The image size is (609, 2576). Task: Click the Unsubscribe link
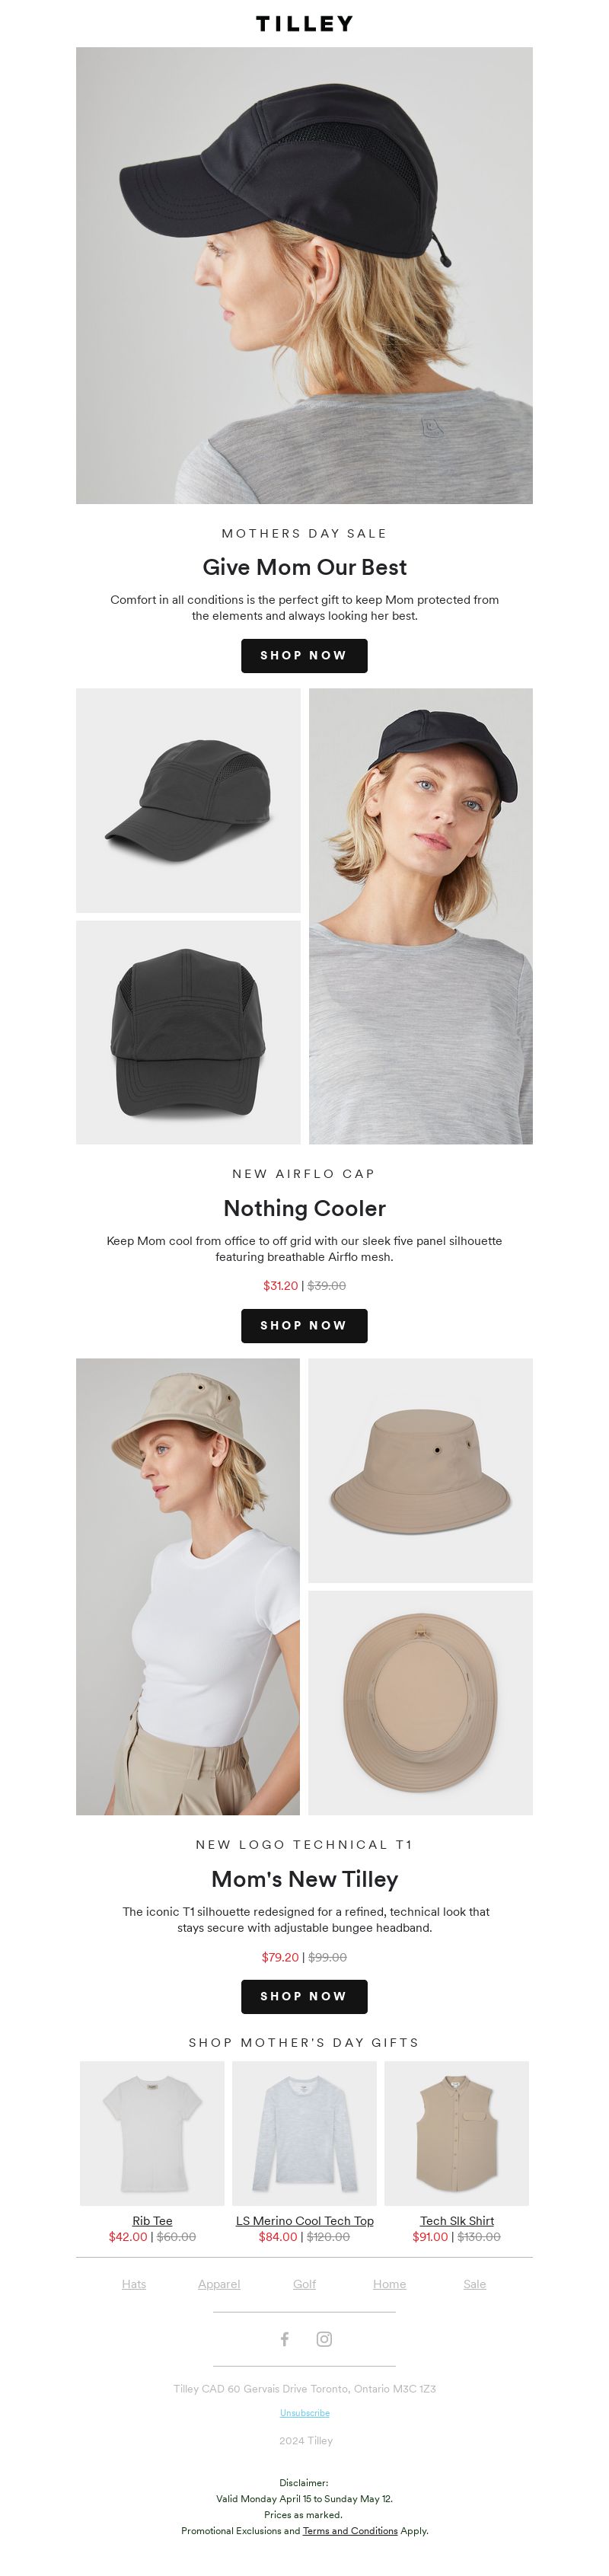(x=304, y=2412)
